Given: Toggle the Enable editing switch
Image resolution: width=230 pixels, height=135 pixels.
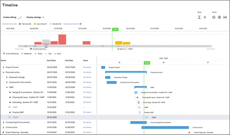Looking at the screenshot, I should (20, 17).
